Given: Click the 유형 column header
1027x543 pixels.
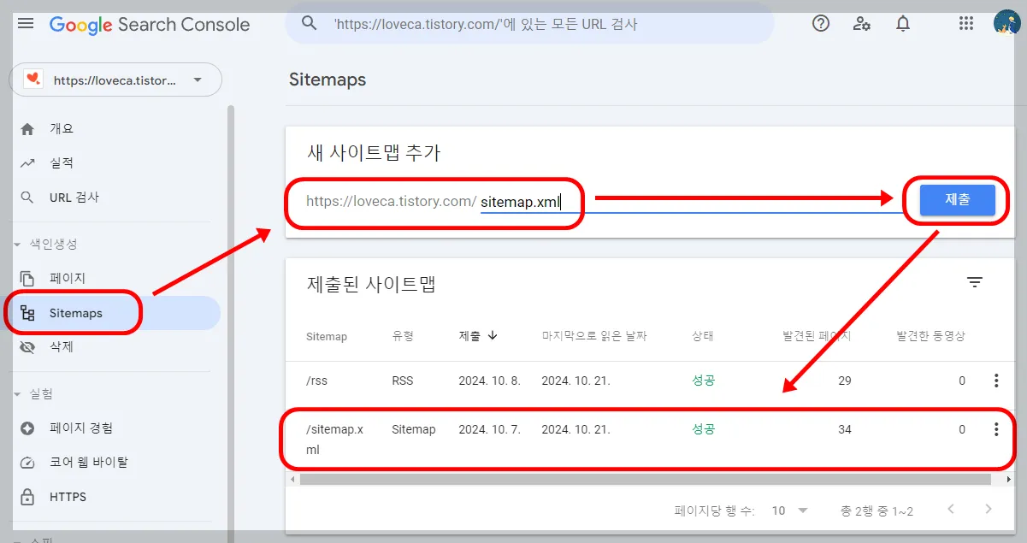Looking at the screenshot, I should (x=403, y=336).
